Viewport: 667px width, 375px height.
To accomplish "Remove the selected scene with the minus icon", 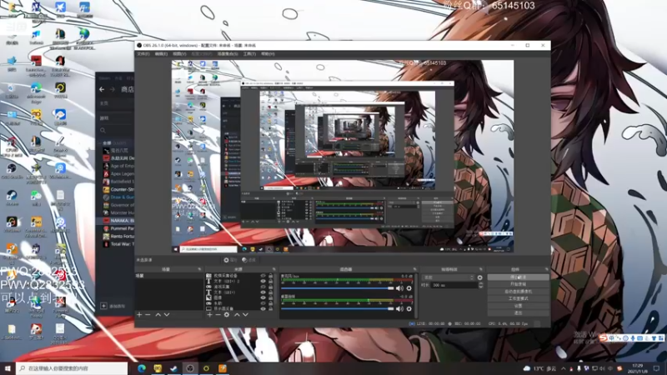I will (148, 315).
